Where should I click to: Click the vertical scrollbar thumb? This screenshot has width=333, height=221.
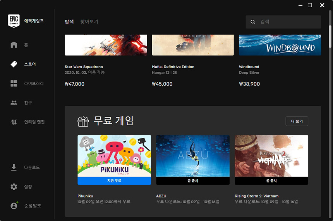coord(330,37)
